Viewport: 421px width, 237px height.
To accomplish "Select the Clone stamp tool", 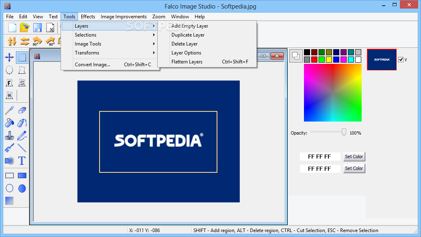I will [x=9, y=136].
